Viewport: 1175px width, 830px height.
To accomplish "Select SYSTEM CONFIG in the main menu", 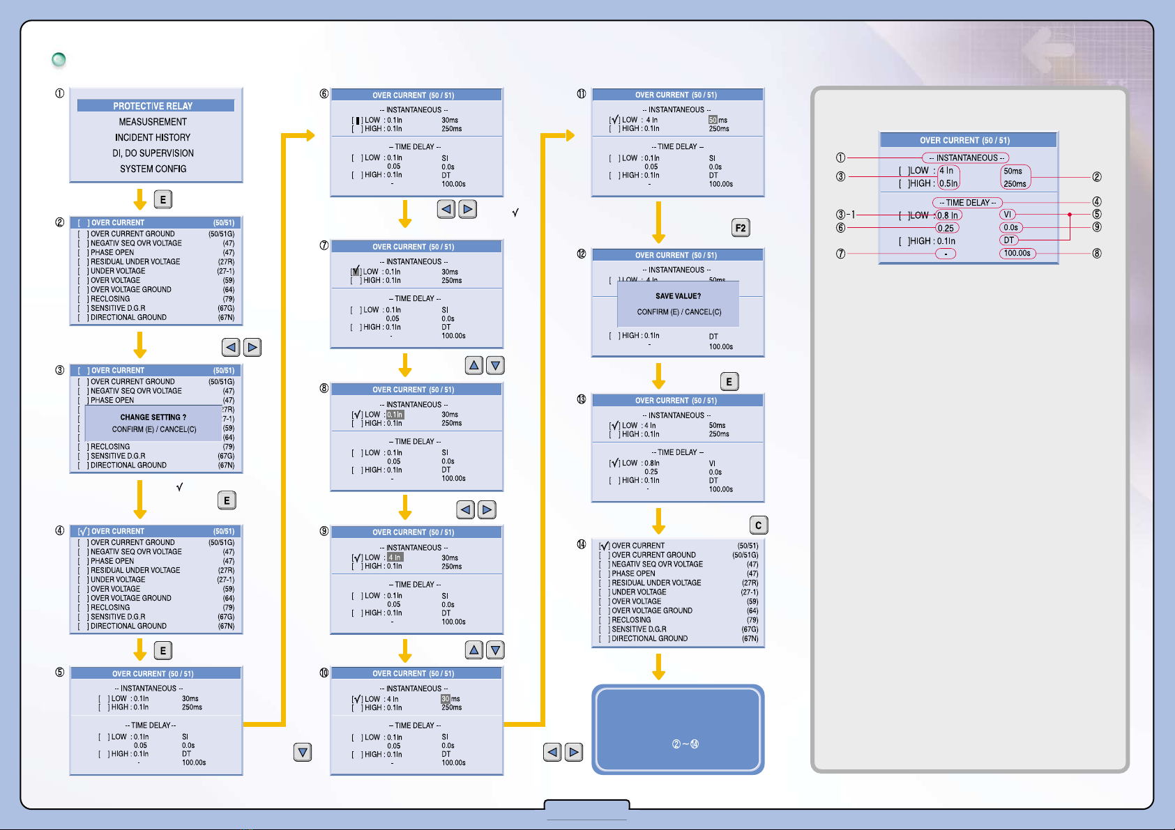I will point(153,169).
